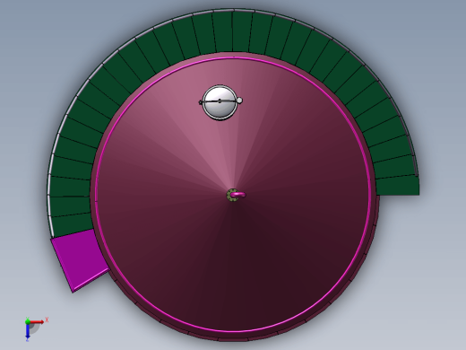466x350 pixels.
Task: Click the blue Z axis of the triad
Action: [x=27, y=332]
